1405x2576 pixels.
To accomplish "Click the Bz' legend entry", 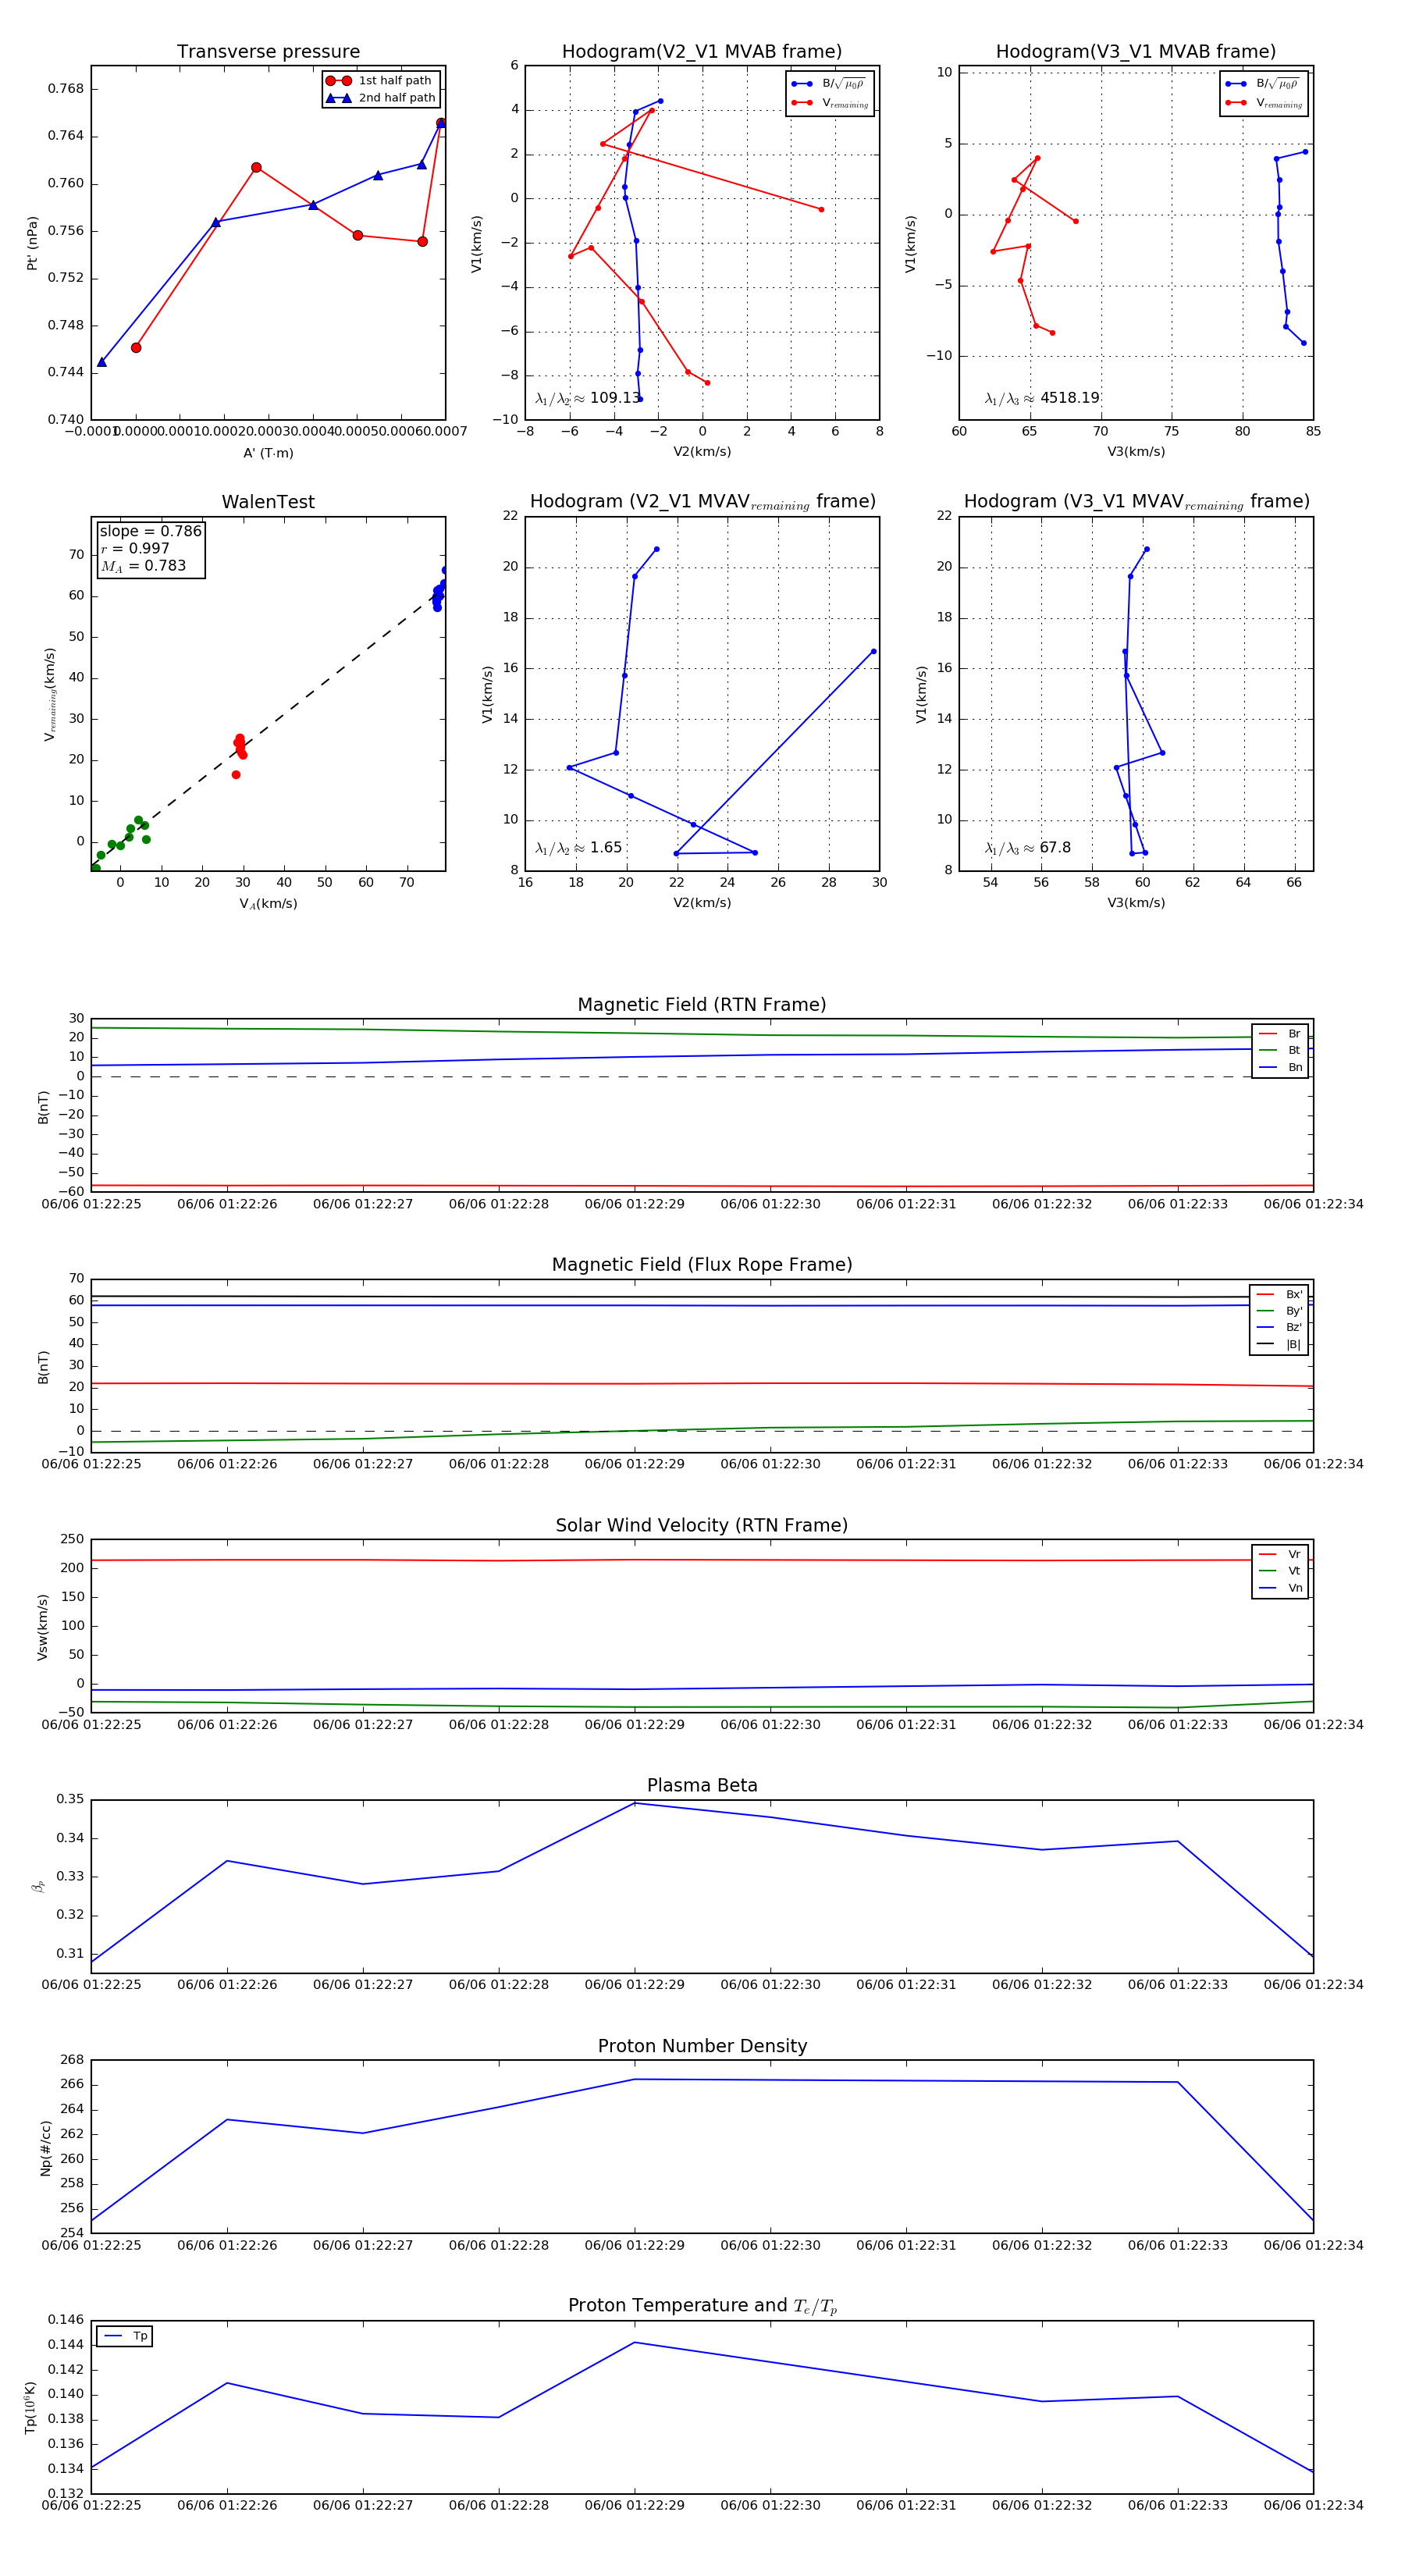I will click(x=1279, y=1327).
